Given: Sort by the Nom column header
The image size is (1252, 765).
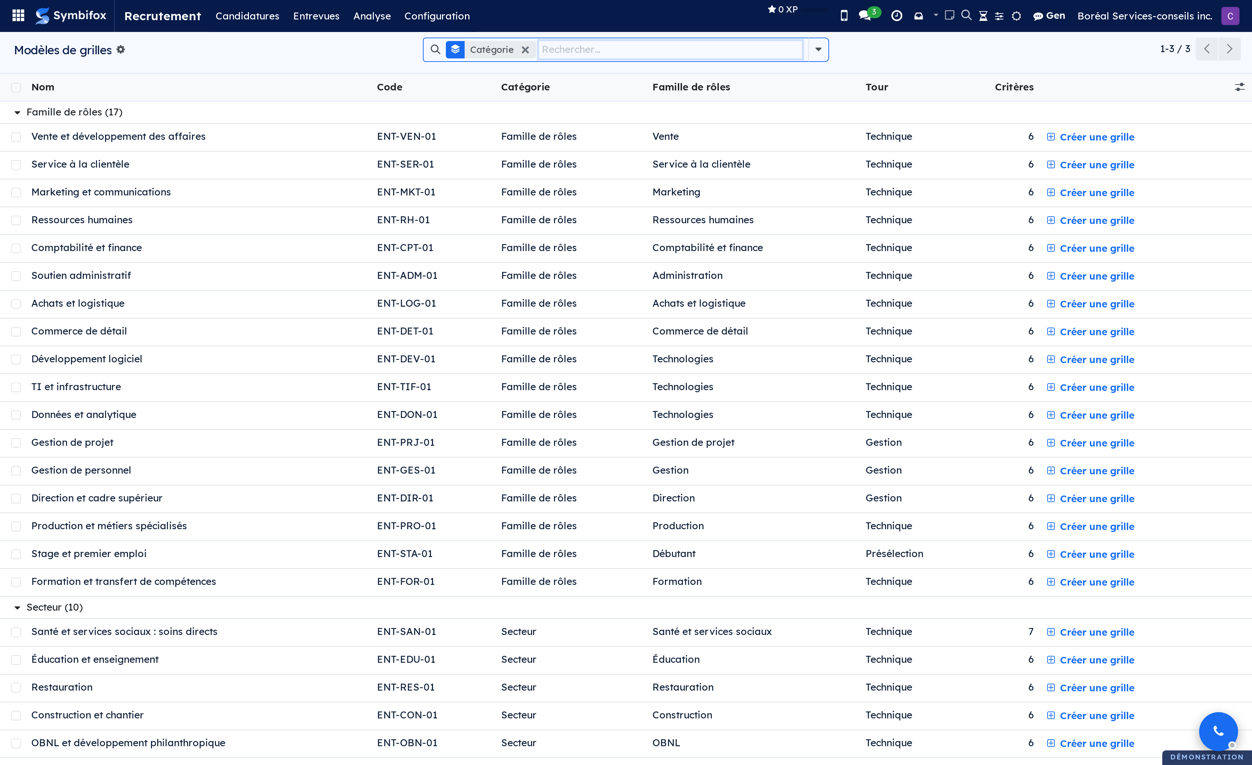Looking at the screenshot, I should click(x=43, y=87).
